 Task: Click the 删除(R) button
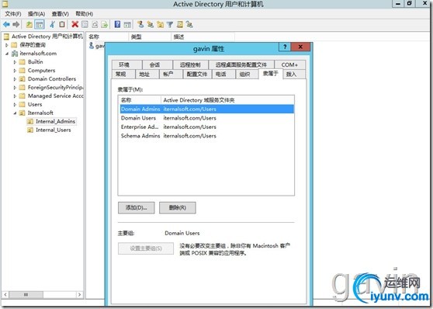pos(178,207)
